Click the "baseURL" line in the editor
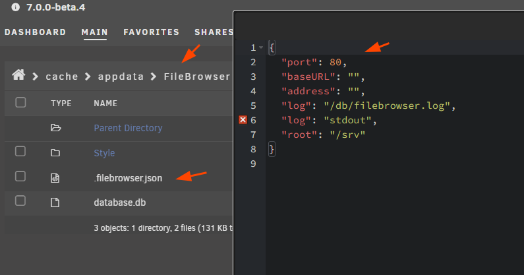 click(x=323, y=77)
